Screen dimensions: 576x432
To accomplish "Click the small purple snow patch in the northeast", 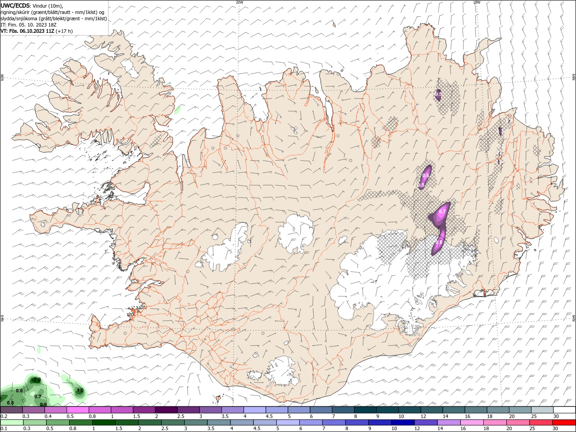I will pos(438,94).
